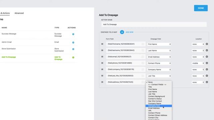214x120 pixels.
Task: Remove the phone field mapping row
Action: tap(207, 63)
